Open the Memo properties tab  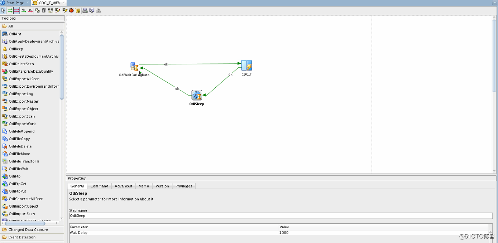[x=144, y=186]
